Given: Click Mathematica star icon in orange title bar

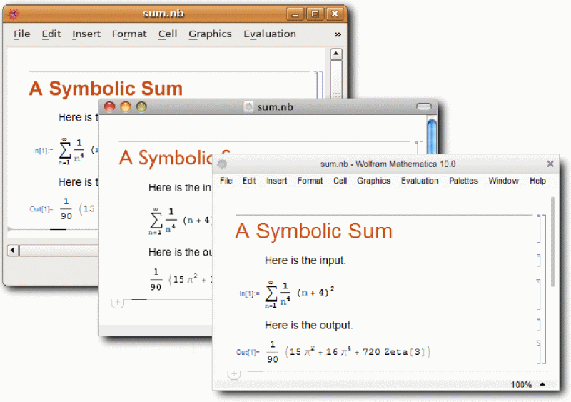Looking at the screenshot, I should (14, 14).
